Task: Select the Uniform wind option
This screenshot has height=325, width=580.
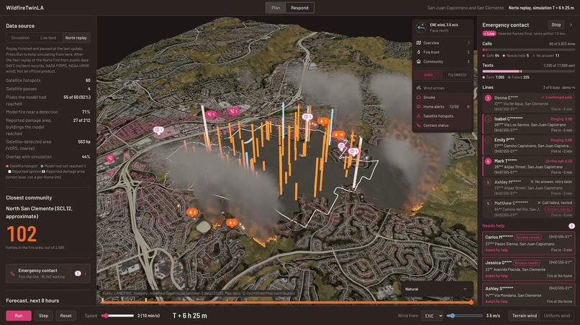Action: click(x=556, y=316)
